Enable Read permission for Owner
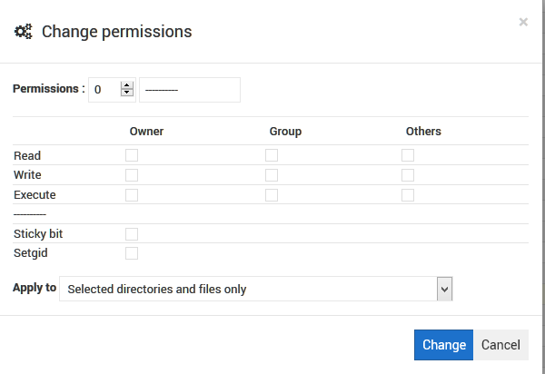The width and height of the screenshot is (545, 374). (x=132, y=155)
